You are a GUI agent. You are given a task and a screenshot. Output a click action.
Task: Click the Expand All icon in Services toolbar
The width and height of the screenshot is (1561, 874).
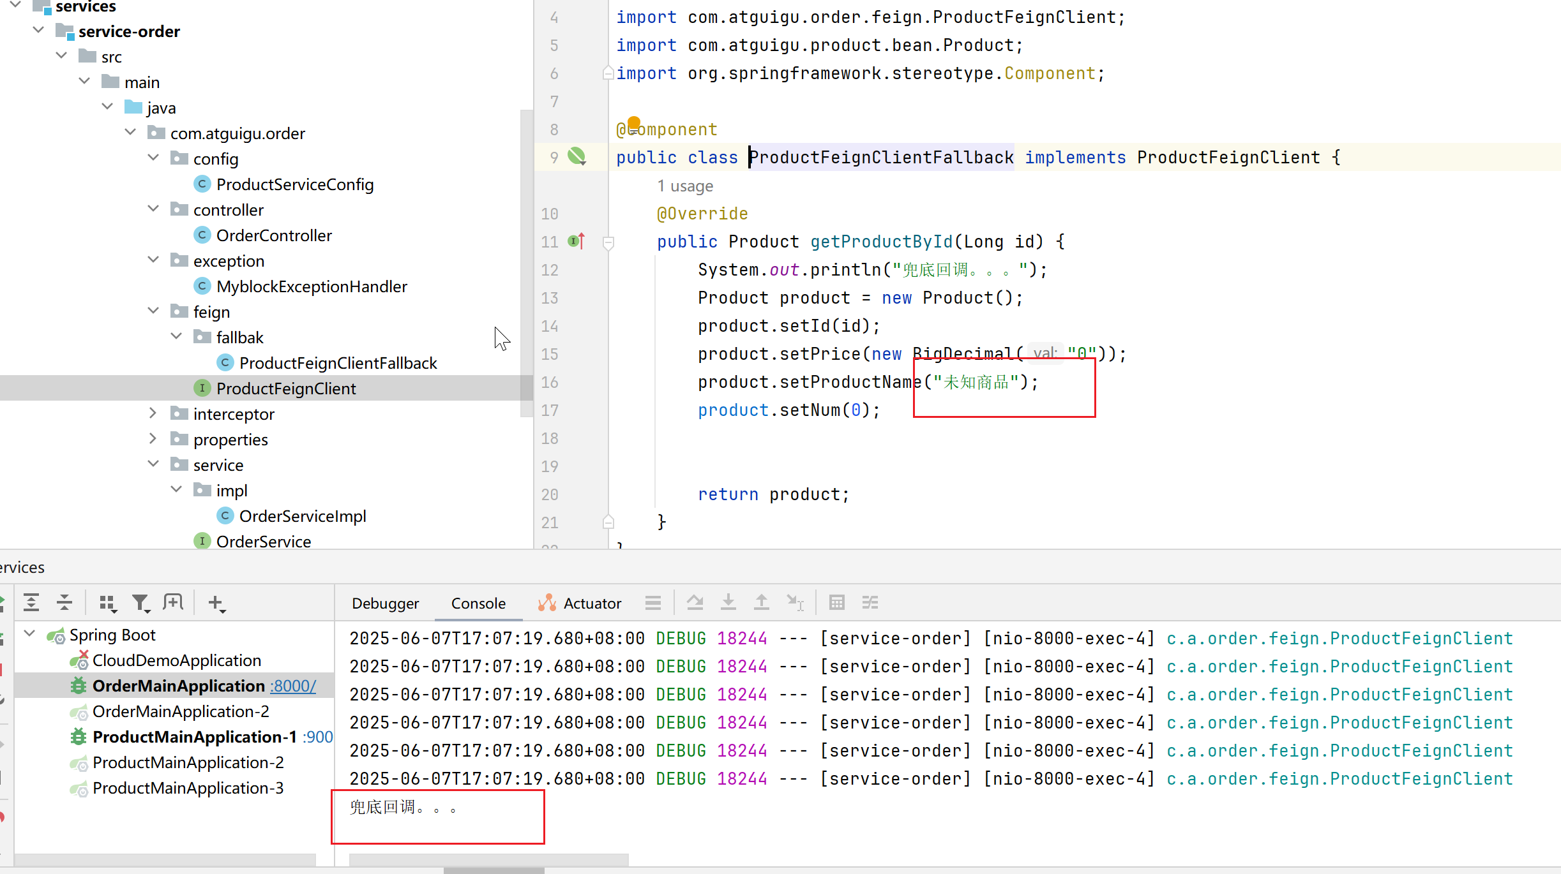tap(31, 602)
